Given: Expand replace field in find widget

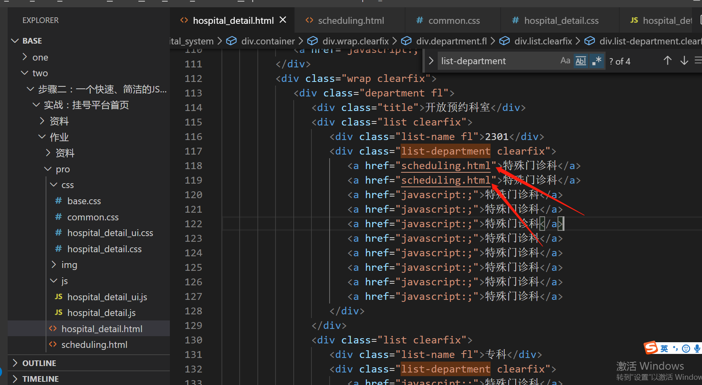Looking at the screenshot, I should 431,61.
